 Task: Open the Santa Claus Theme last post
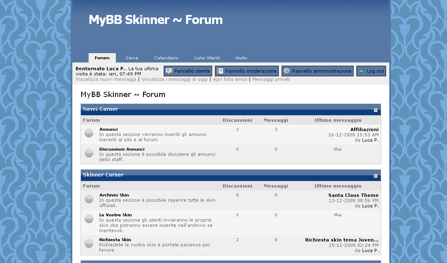click(353, 195)
